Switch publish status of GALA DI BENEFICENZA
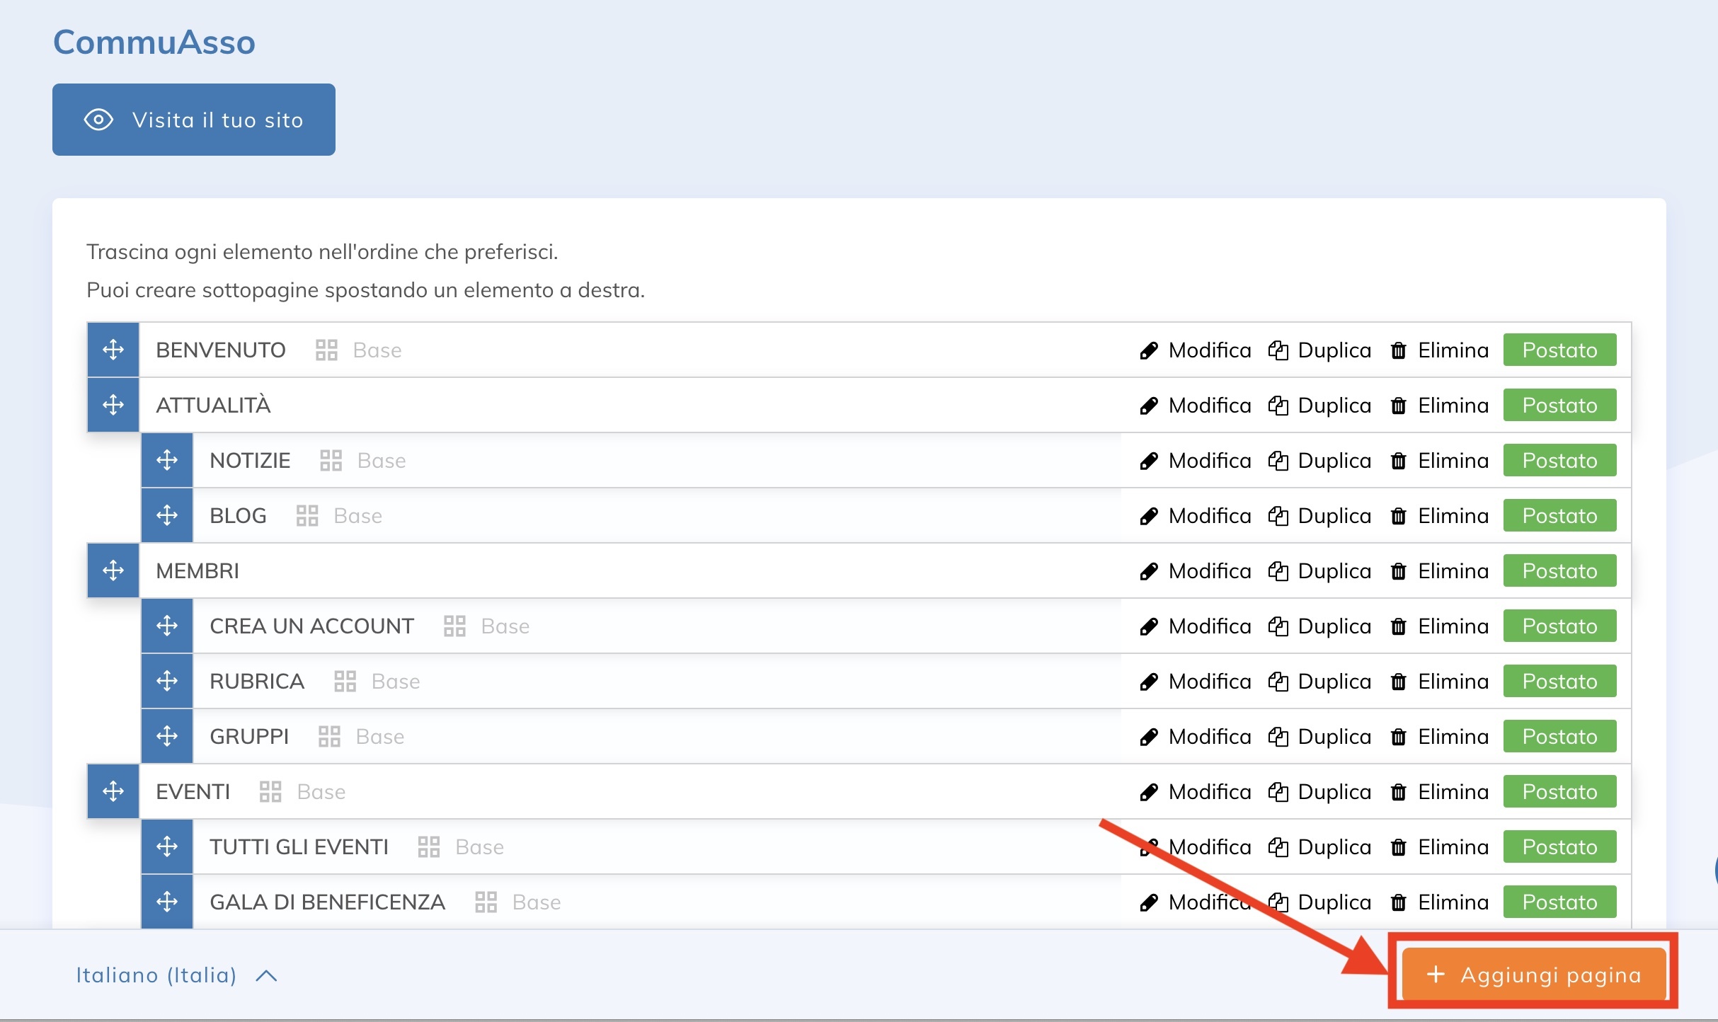Image resolution: width=1718 pixels, height=1022 pixels. 1559,902
